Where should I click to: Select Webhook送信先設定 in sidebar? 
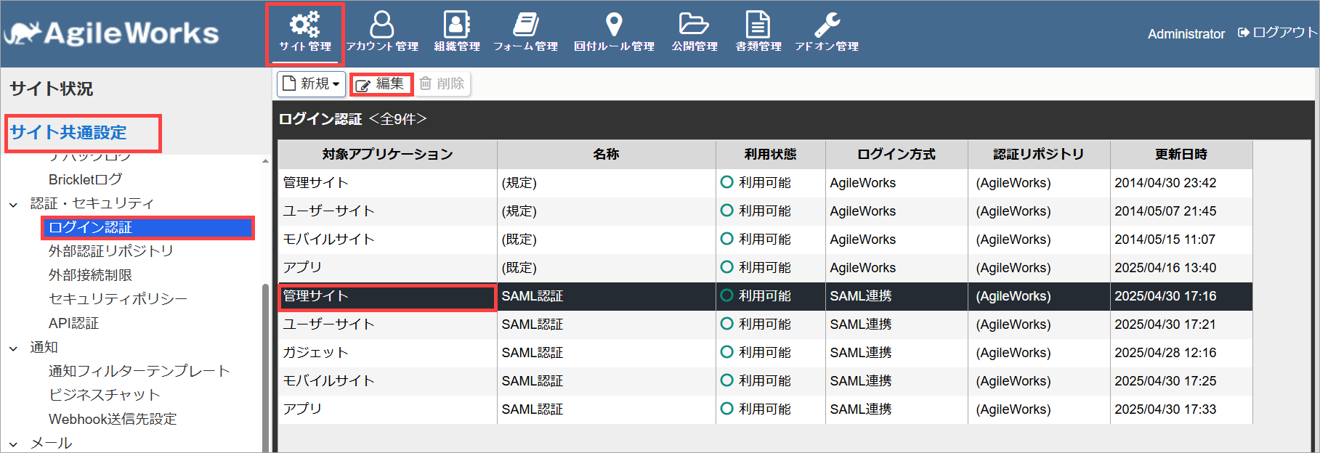click(113, 419)
